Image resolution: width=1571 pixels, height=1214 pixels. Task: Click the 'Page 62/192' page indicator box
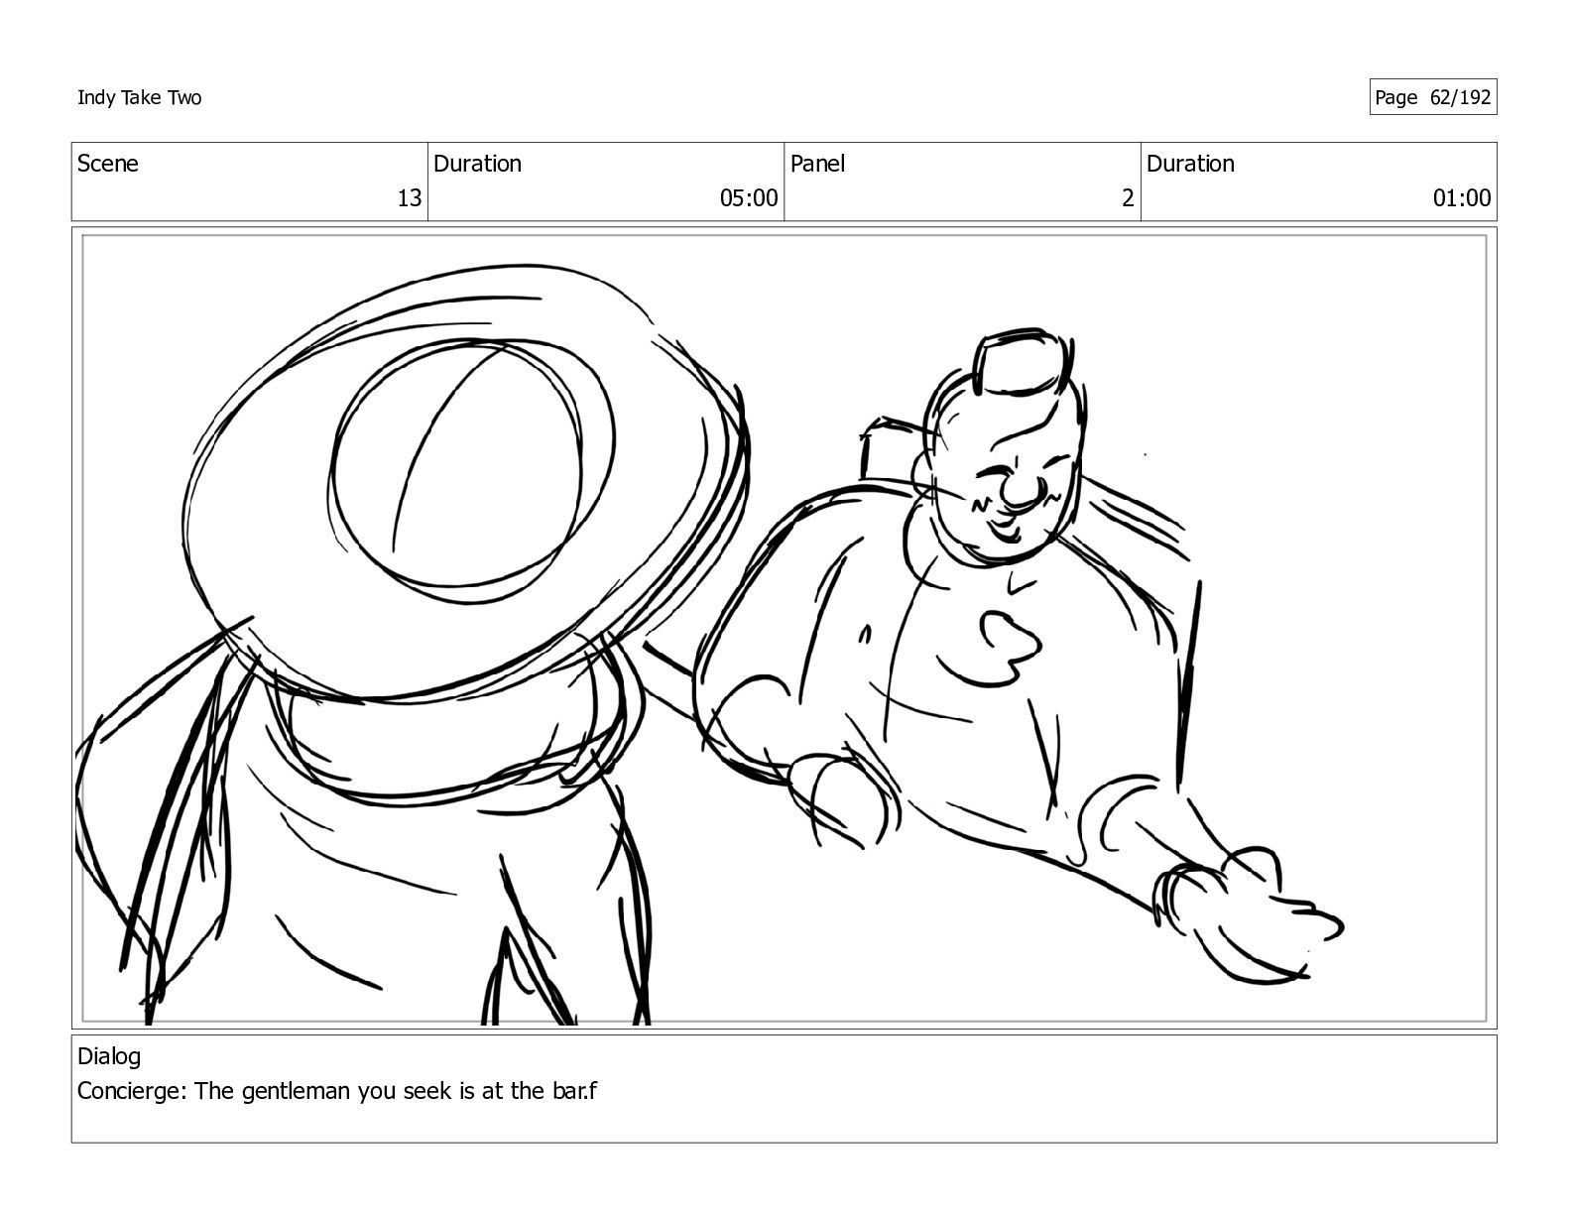(1432, 97)
